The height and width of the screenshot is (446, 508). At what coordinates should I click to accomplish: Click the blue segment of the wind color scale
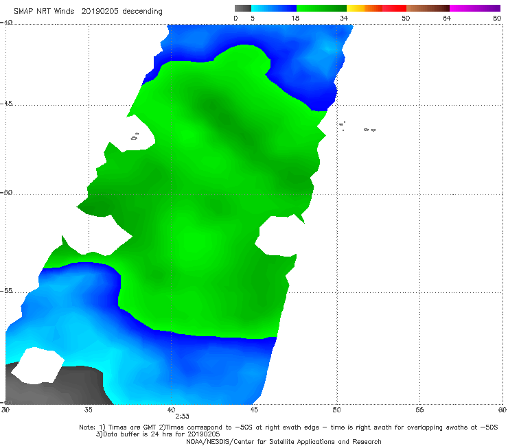coord(274,8)
